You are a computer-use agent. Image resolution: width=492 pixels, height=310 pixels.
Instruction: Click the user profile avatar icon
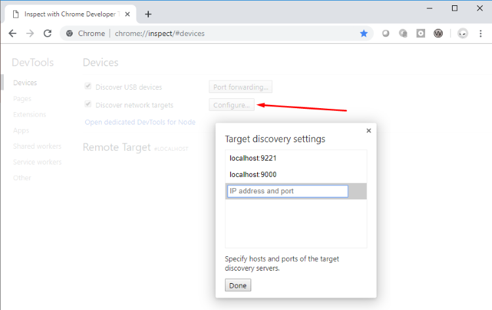[x=462, y=33]
